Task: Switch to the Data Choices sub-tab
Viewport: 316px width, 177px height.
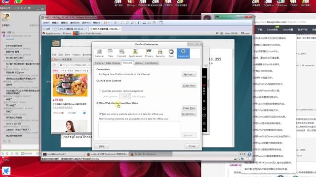Action: click(x=113, y=63)
